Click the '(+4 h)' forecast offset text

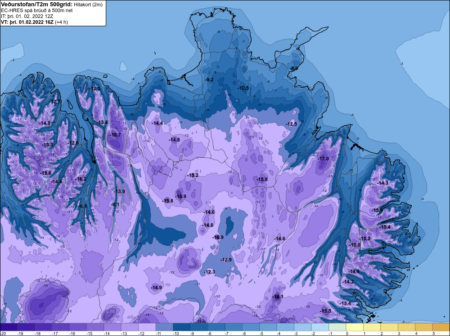tap(61, 22)
